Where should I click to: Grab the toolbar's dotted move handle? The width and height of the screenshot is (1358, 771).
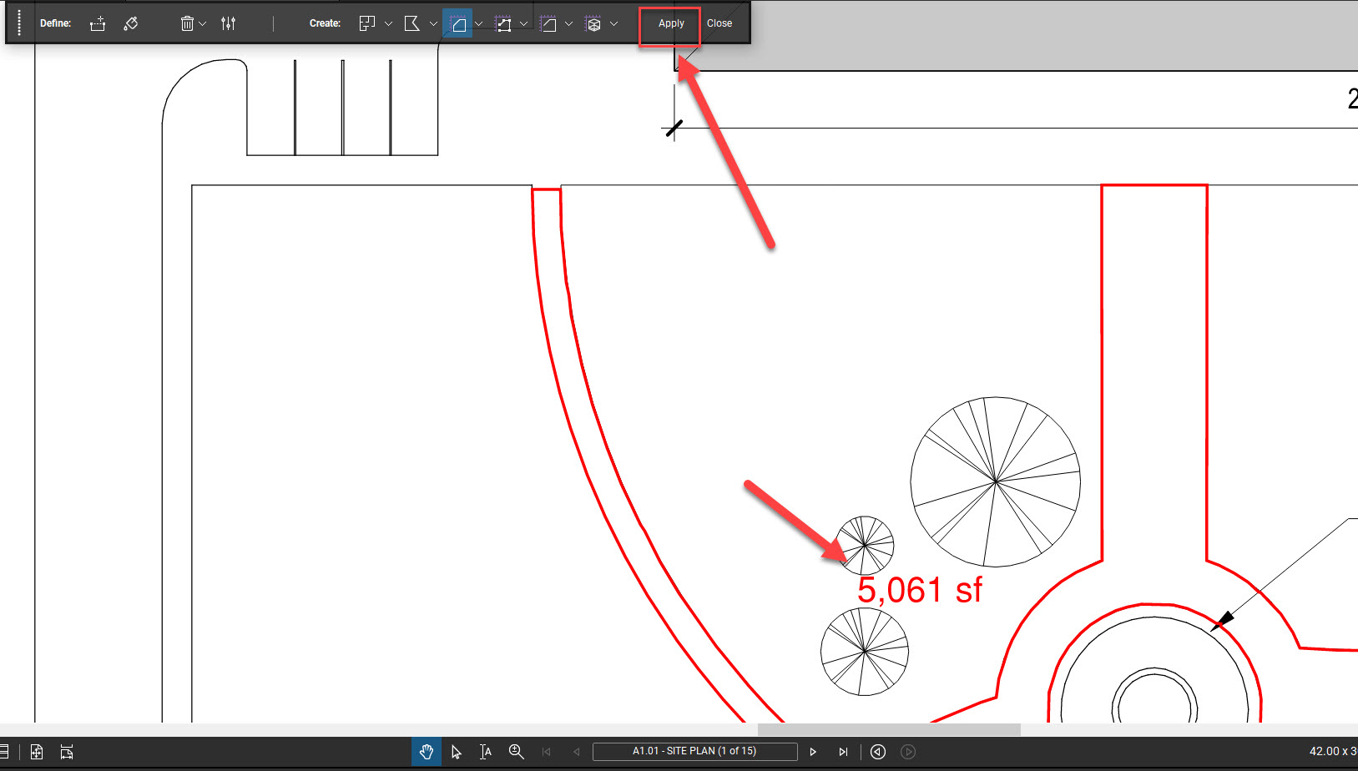click(x=19, y=23)
